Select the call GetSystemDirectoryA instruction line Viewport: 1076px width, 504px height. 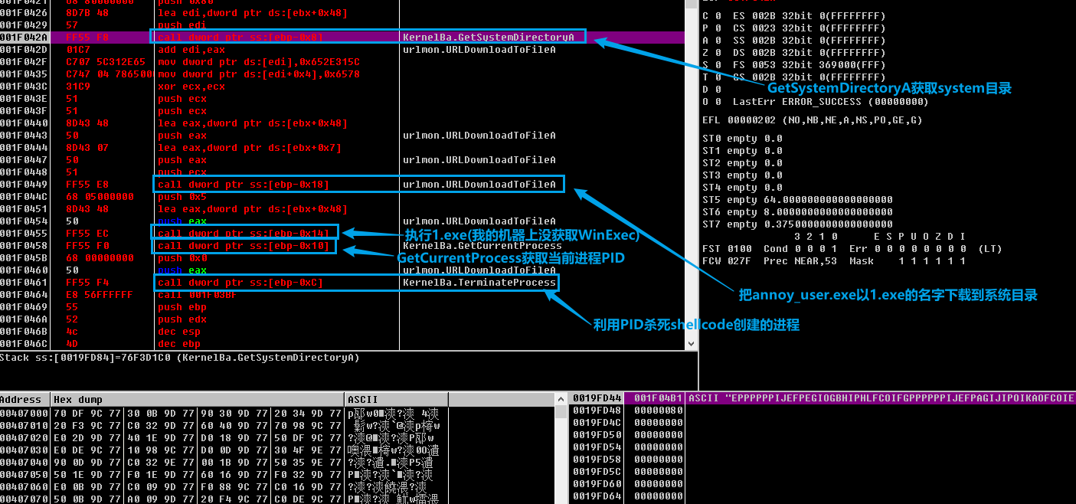click(230, 37)
